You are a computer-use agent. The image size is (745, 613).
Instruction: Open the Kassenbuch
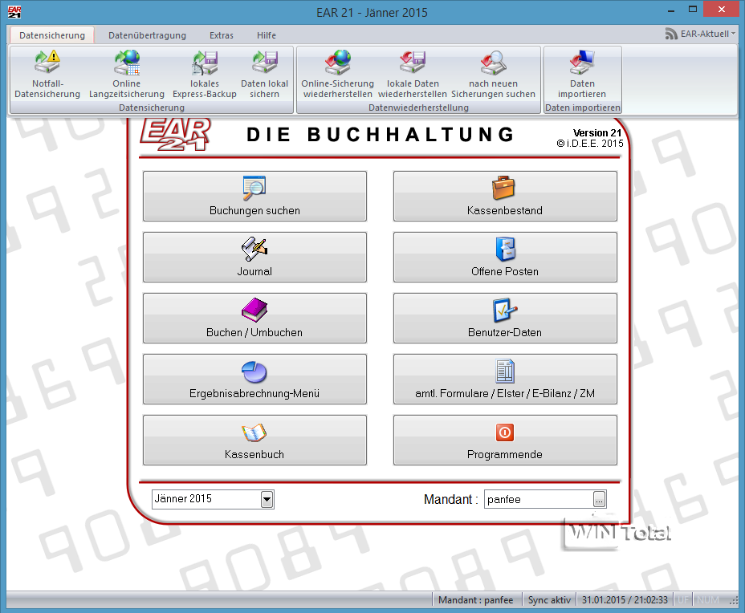pos(254,440)
